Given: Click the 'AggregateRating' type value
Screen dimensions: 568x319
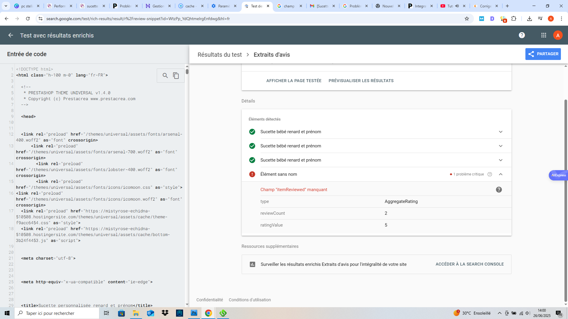Looking at the screenshot, I should 401,201.
